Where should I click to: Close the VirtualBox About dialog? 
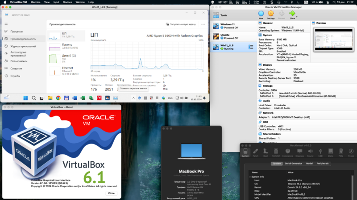[111, 193]
